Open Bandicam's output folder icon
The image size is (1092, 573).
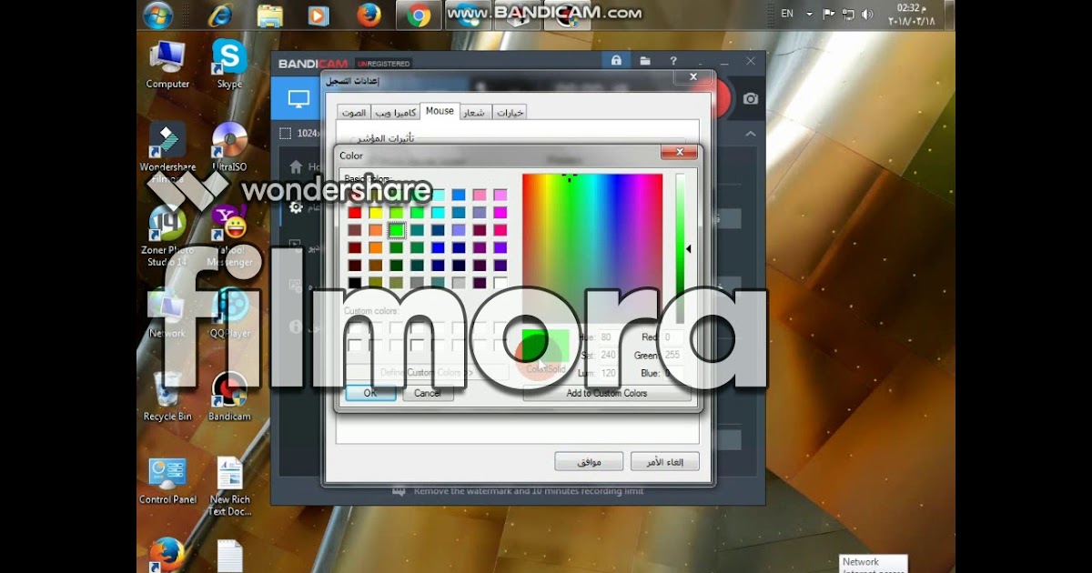pos(644,61)
